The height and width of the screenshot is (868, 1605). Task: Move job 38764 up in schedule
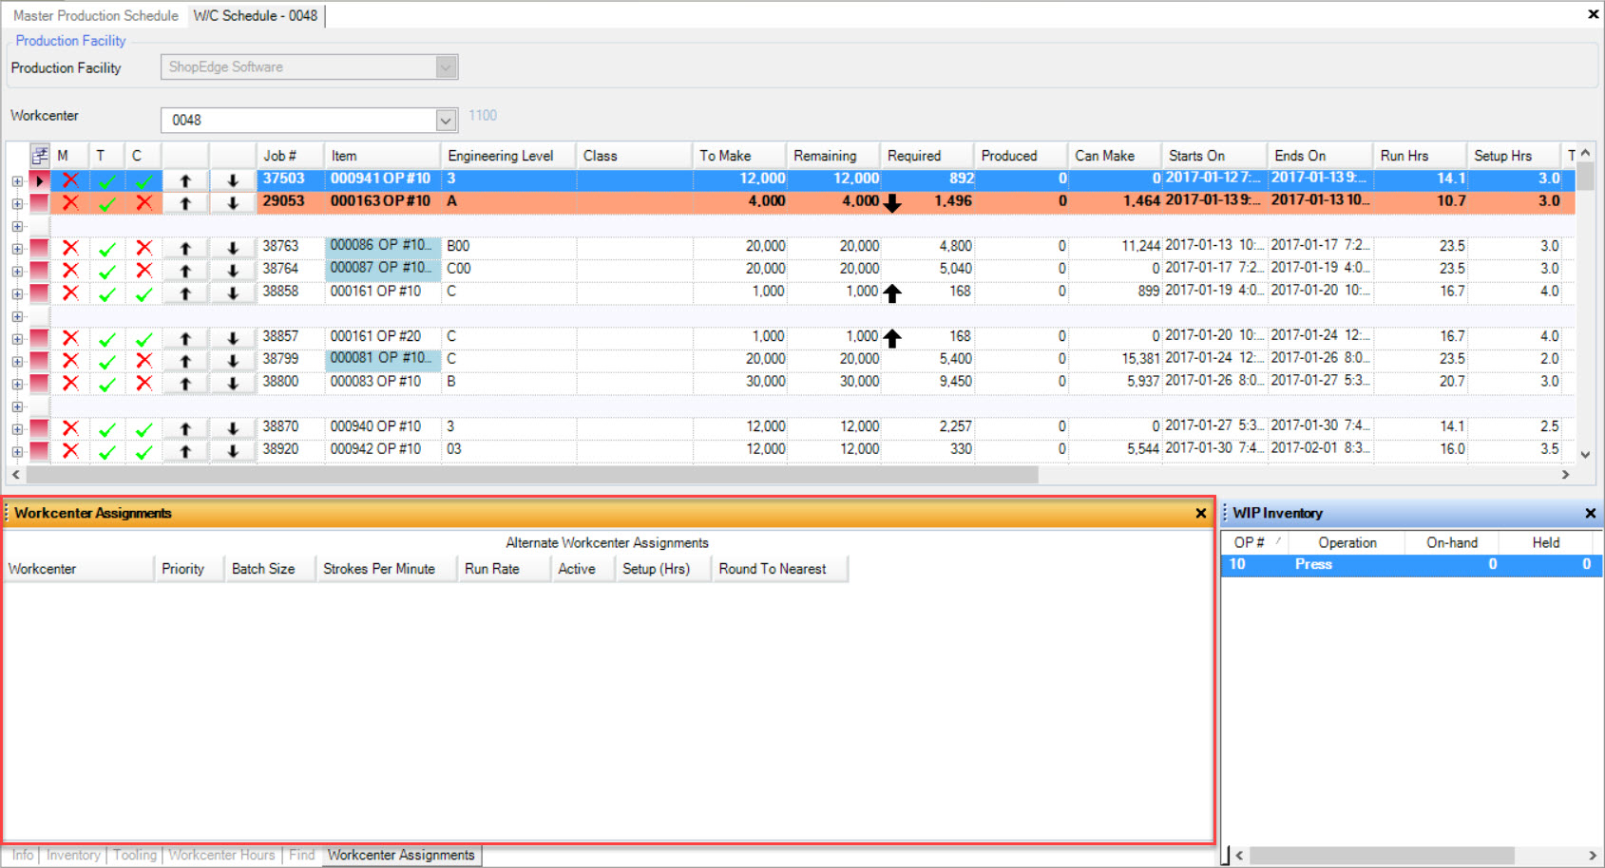[185, 271]
